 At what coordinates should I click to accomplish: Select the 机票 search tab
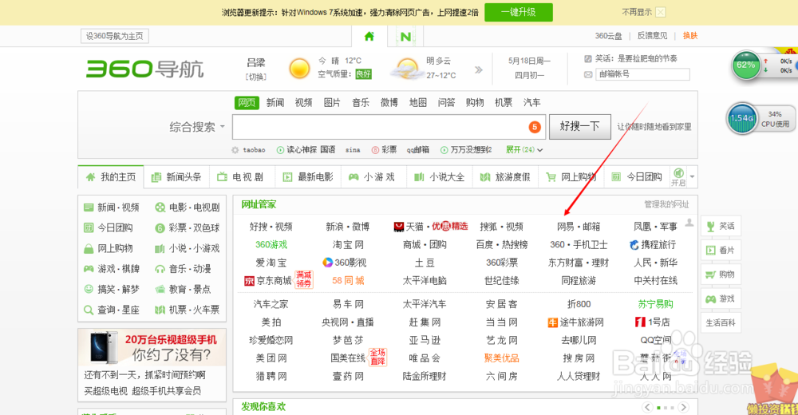click(x=504, y=102)
